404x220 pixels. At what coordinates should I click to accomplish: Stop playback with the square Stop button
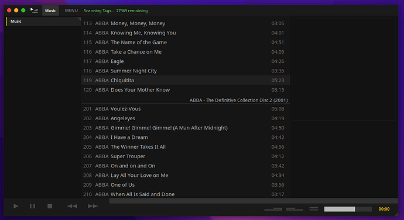50,206
